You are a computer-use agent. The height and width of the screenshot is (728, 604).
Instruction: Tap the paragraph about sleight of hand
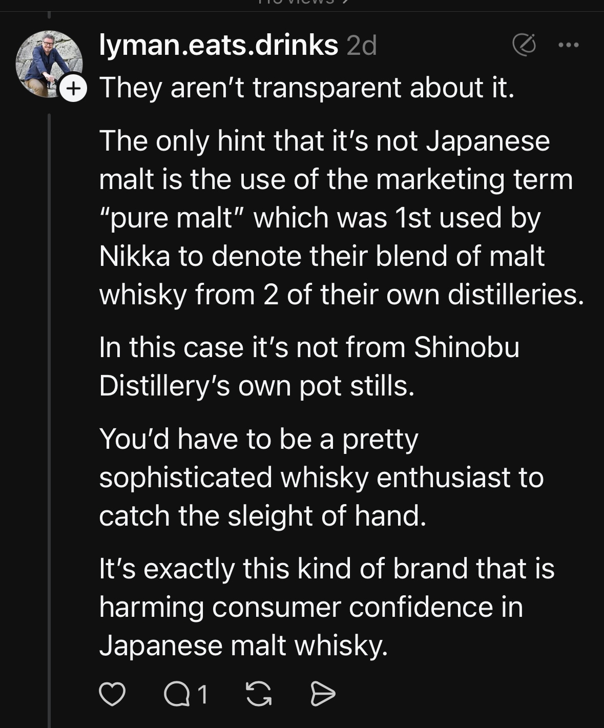[321, 477]
